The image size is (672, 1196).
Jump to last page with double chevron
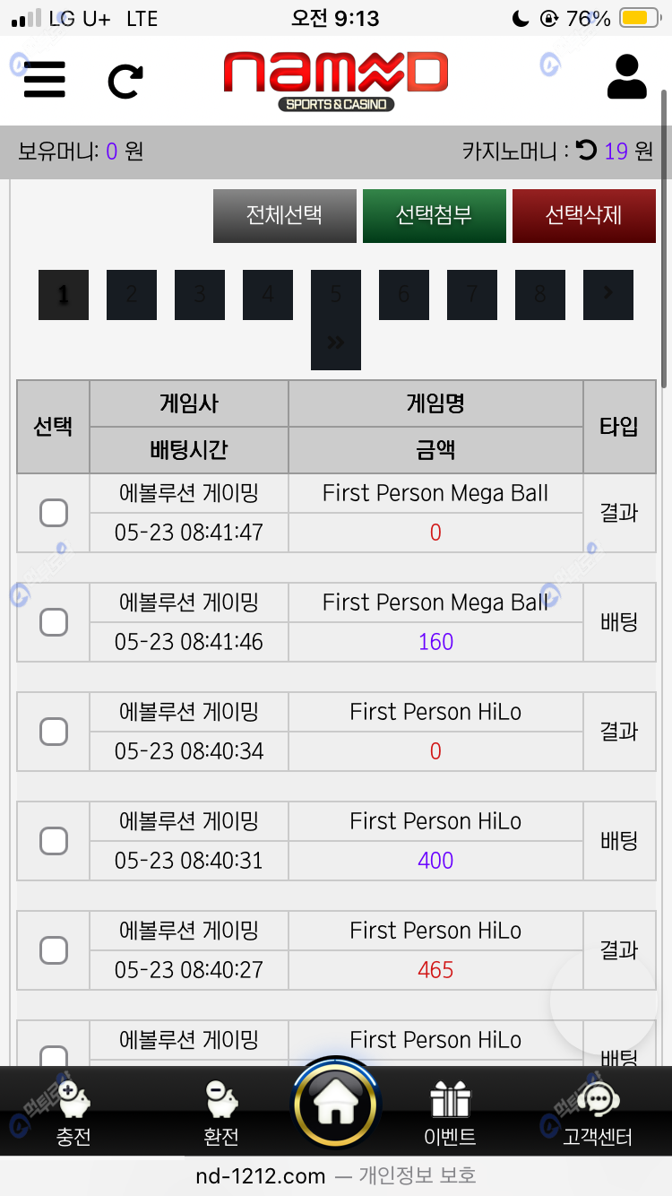pos(336,342)
